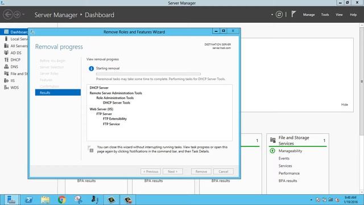The image size is (364, 205).
Task: Open the Manage menu
Action: pyautogui.click(x=309, y=15)
